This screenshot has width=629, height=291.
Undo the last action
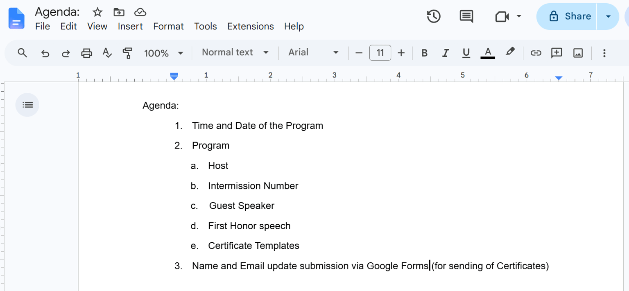click(x=45, y=53)
